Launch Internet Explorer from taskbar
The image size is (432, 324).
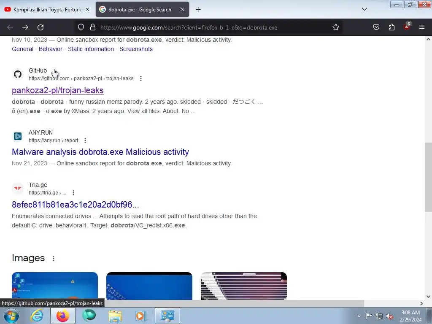[x=37, y=316]
